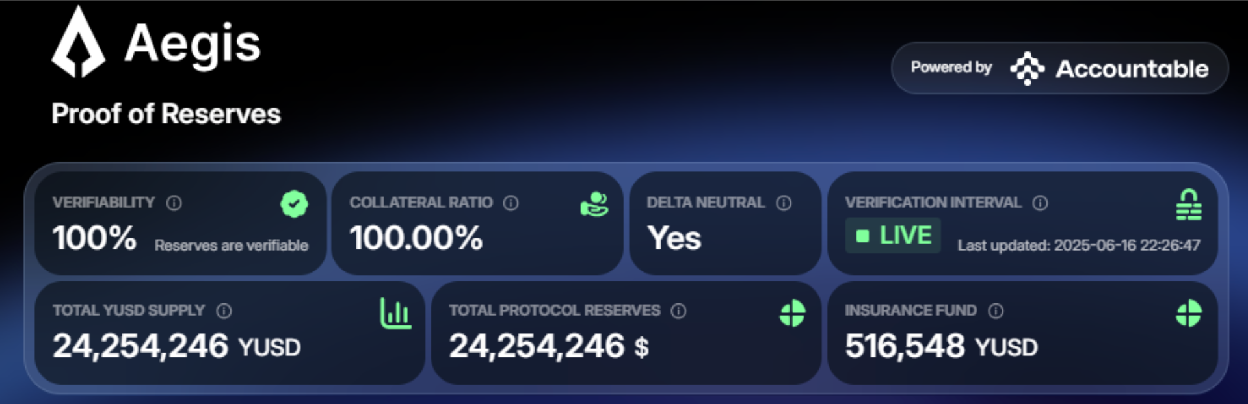Open the Verifiability info tooltip icon
The image size is (1248, 404).
click(174, 203)
